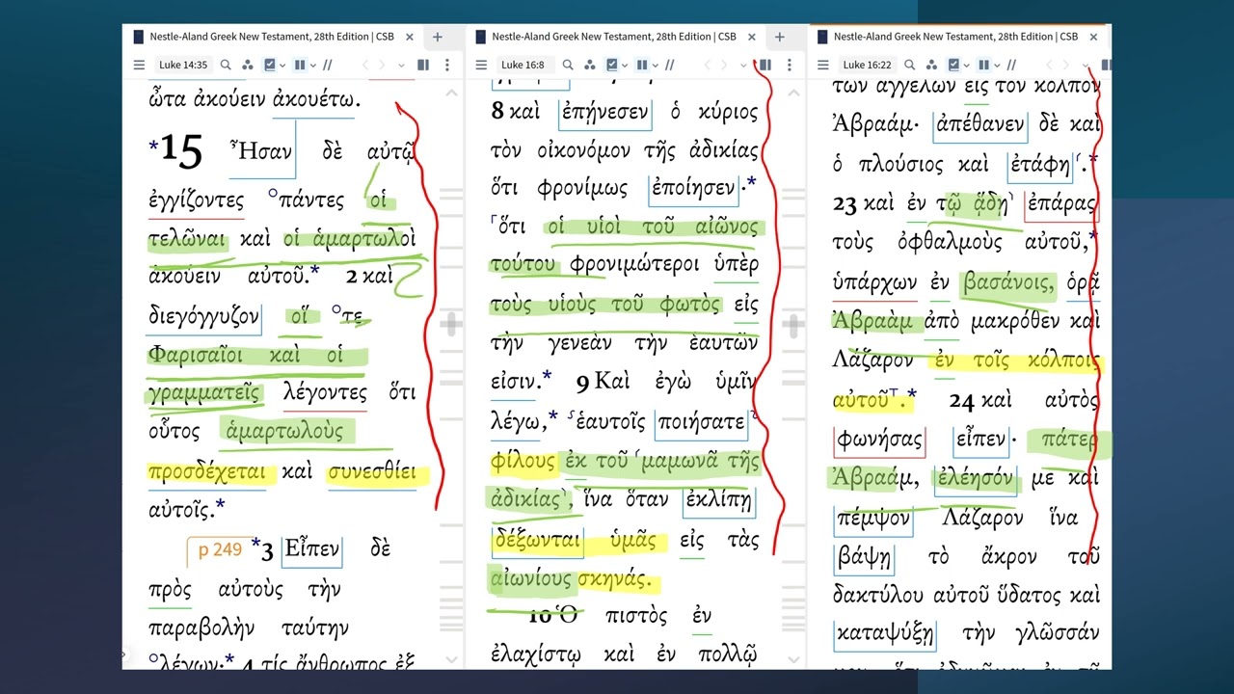The image size is (1234, 694).
Task: Go back in Luke 16:22 panel history
Action: (1049, 65)
